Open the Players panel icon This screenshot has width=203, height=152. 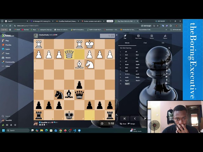(165, 37)
